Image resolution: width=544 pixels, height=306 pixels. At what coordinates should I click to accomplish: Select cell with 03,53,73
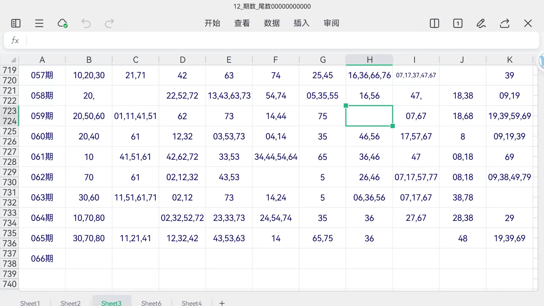(229, 136)
